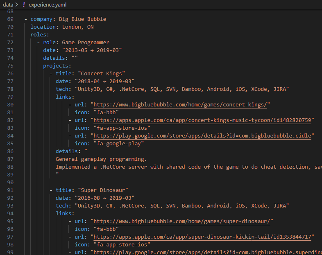Click the title "Super Dinosaur"
Viewport: 322px width, 255px height.
click(103, 190)
